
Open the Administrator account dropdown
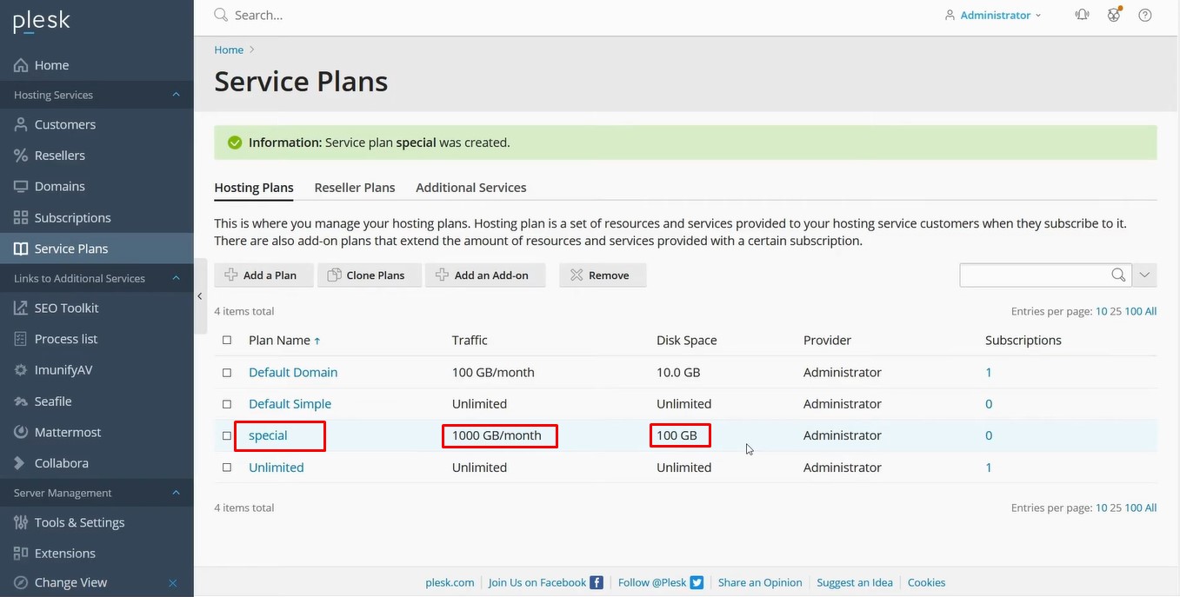992,15
